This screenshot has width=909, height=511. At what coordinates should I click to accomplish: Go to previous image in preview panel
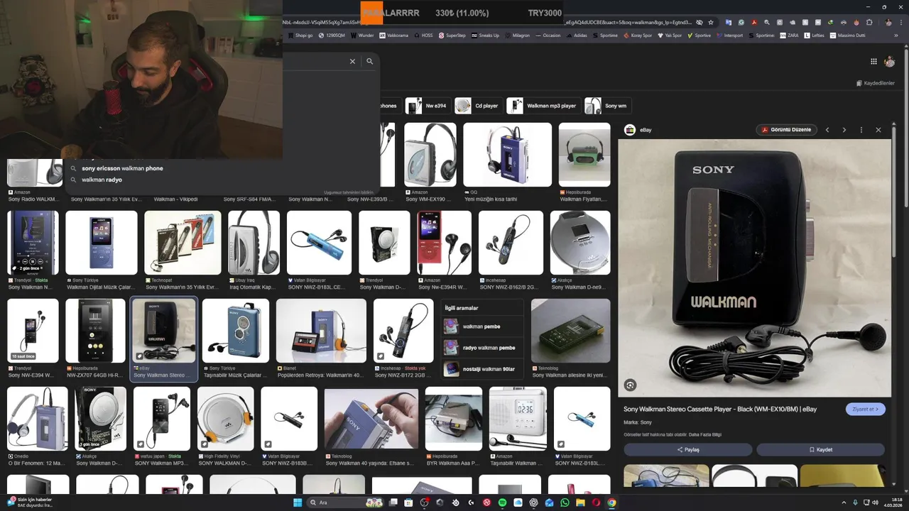point(827,130)
